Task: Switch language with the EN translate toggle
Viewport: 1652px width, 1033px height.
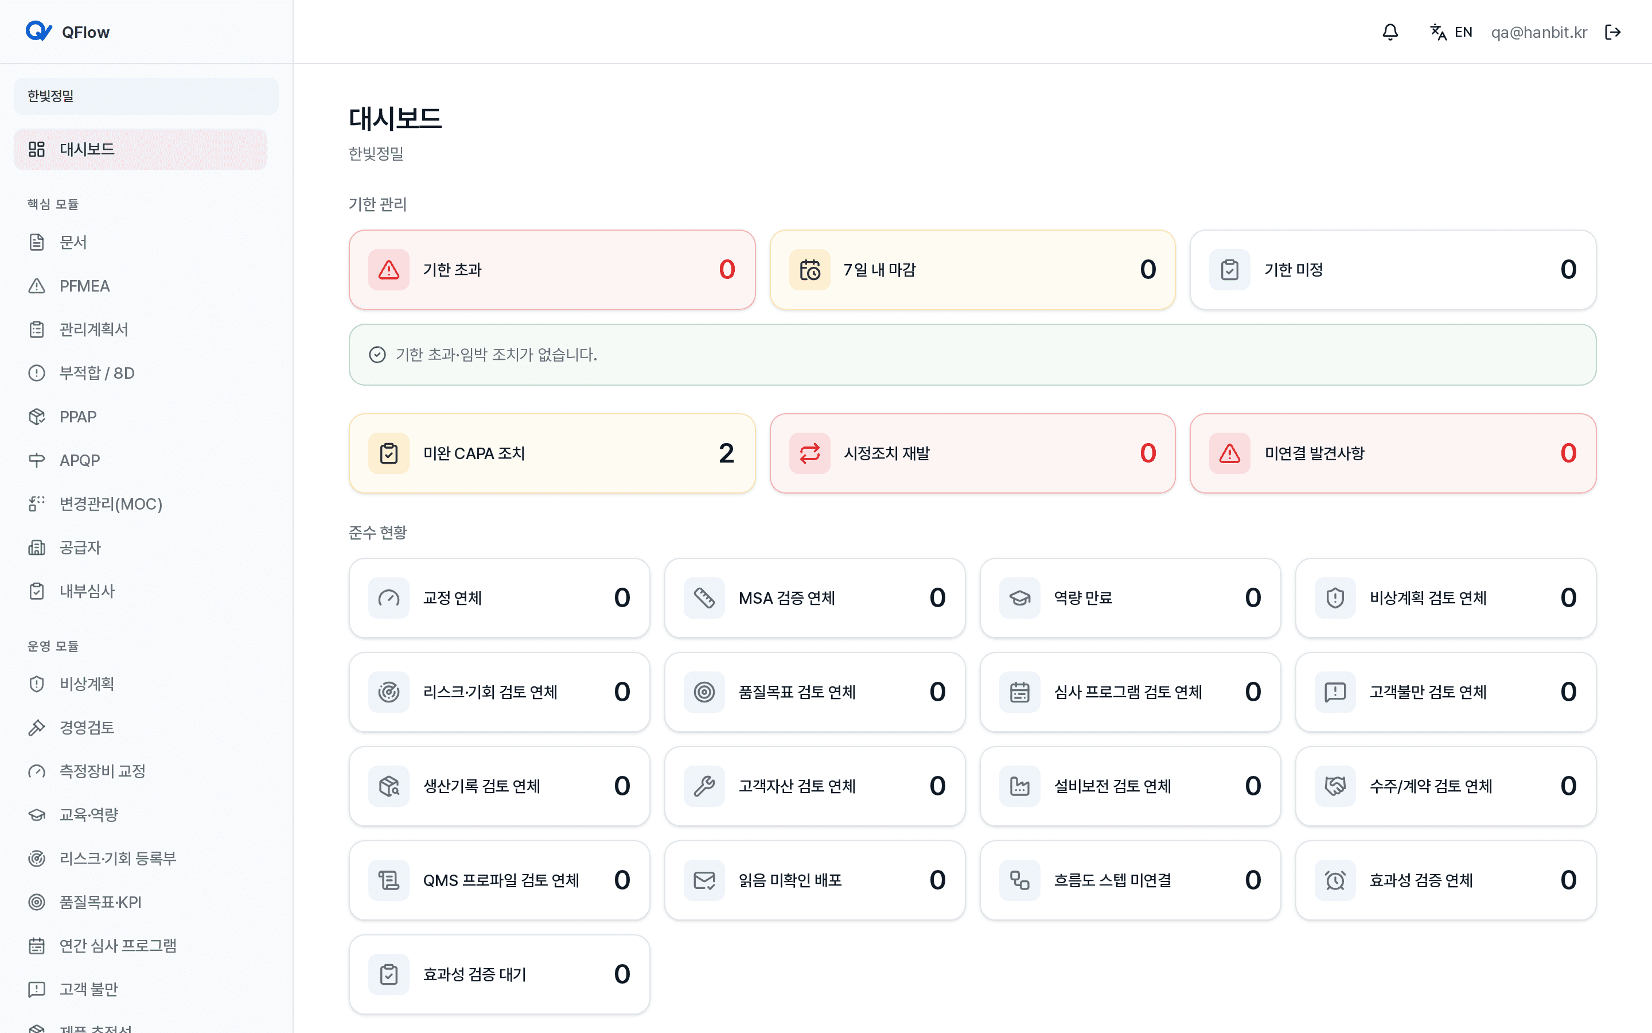Action: click(1451, 32)
